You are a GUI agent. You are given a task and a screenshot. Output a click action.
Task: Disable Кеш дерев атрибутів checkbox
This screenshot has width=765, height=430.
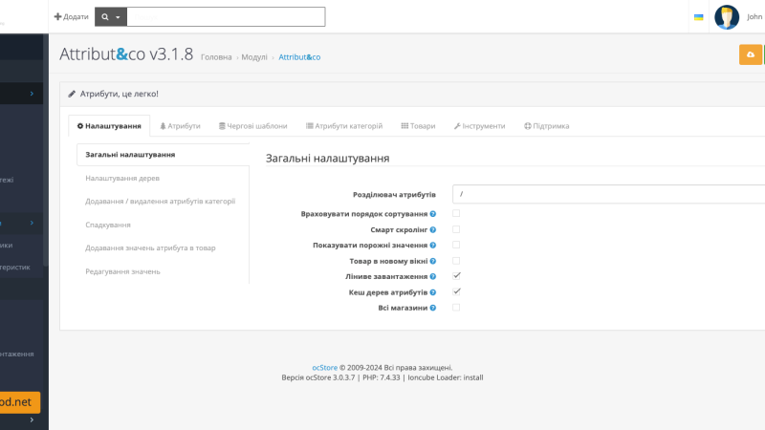click(456, 291)
